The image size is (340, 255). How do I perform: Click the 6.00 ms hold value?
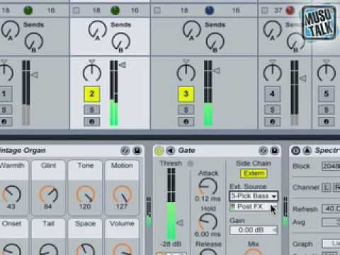coord(208,234)
